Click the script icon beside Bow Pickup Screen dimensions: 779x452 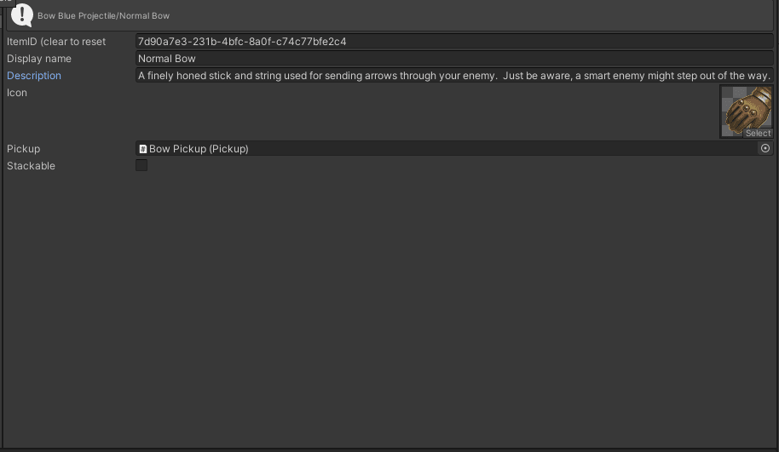143,149
